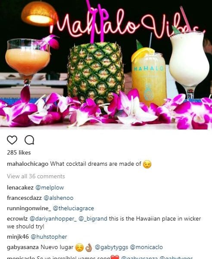Open comments with the speech bubble icon
The width and height of the screenshot is (212, 259).
(29, 140)
